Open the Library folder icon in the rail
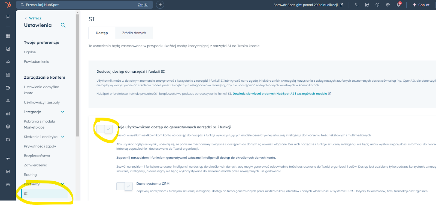This screenshot has height=205, width=436. [x=8, y=140]
